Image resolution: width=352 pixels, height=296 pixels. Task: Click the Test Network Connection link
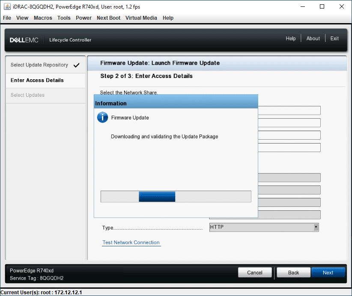click(x=131, y=242)
